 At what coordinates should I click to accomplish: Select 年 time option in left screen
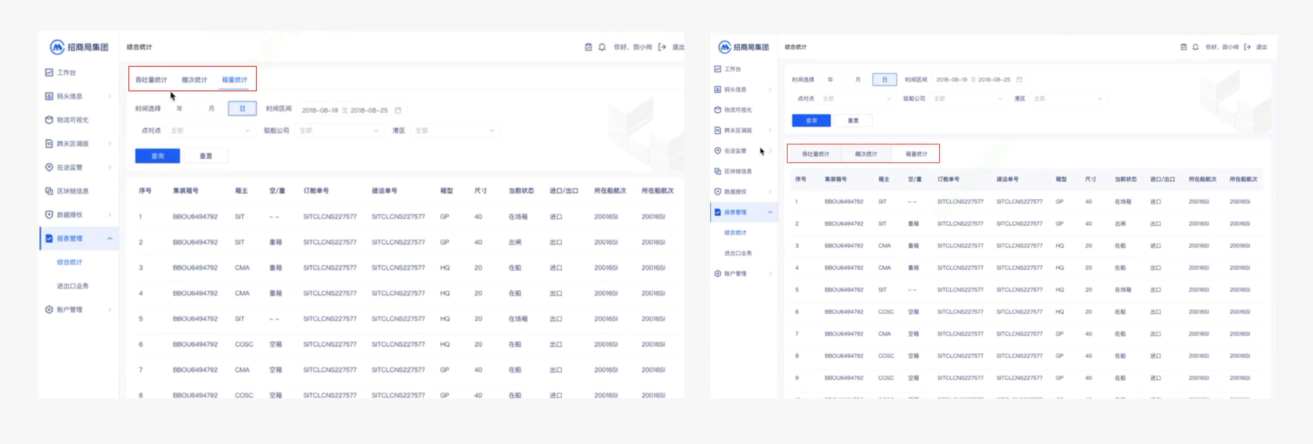click(x=180, y=109)
